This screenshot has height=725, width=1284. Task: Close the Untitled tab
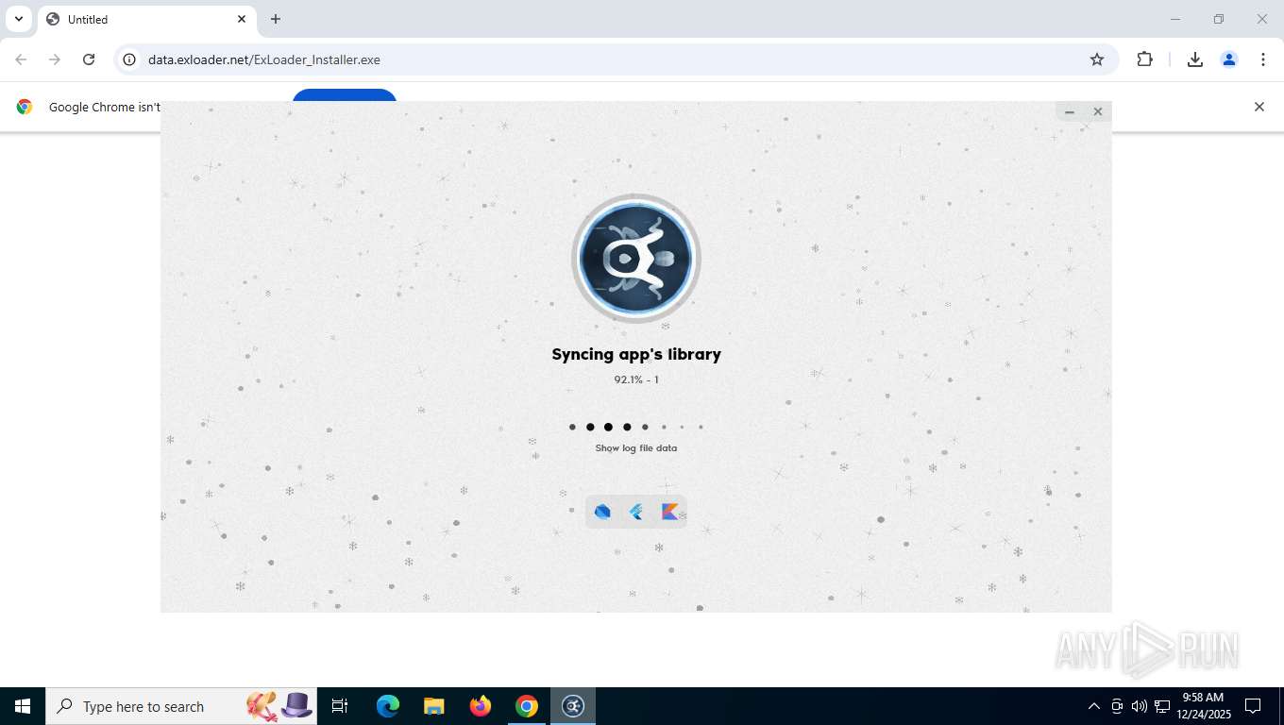click(242, 19)
